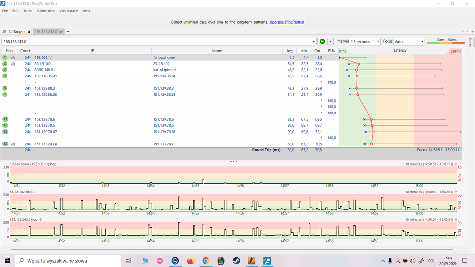The height and width of the screenshot is (267, 475).
Task: Click the IP column header
Action: tap(92, 51)
